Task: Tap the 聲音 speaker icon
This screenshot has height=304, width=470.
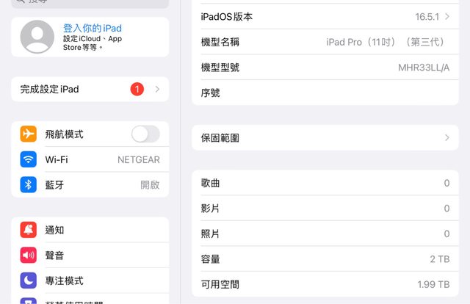Action: (29, 256)
